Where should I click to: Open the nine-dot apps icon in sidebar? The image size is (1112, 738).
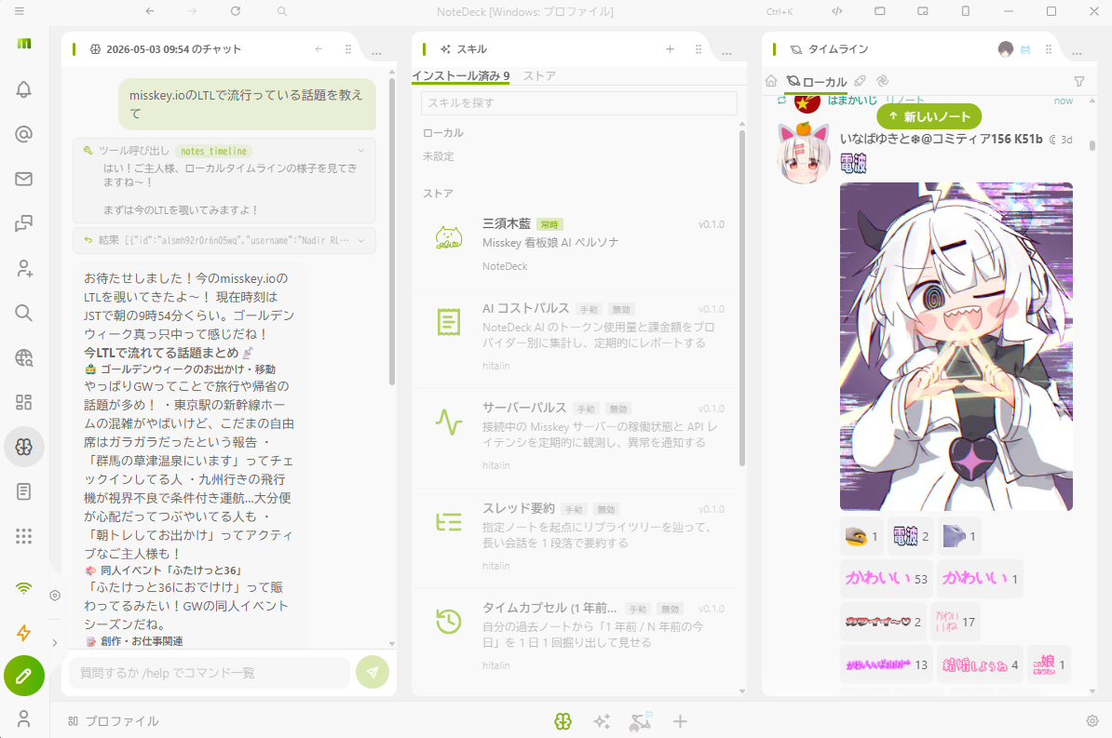pyautogui.click(x=23, y=536)
